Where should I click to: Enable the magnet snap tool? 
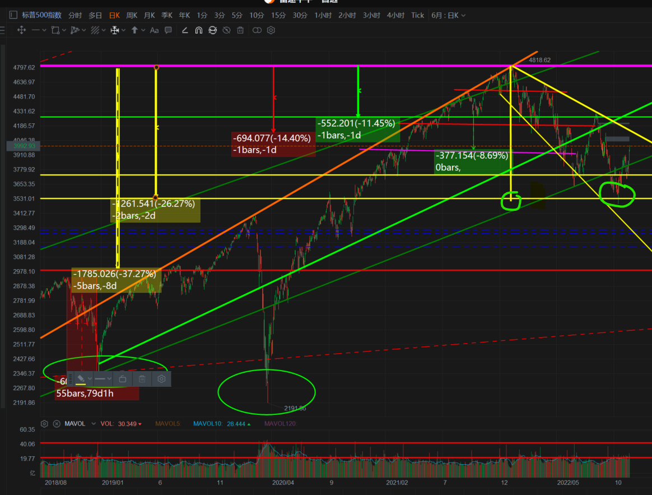pyautogui.click(x=198, y=30)
